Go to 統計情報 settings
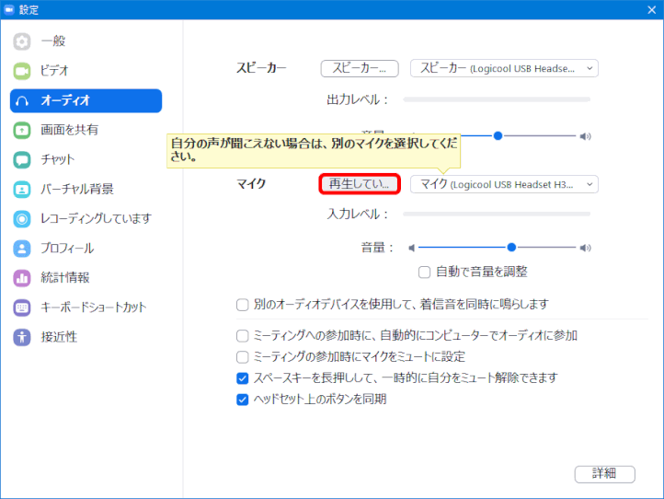The image size is (664, 499). (86, 278)
